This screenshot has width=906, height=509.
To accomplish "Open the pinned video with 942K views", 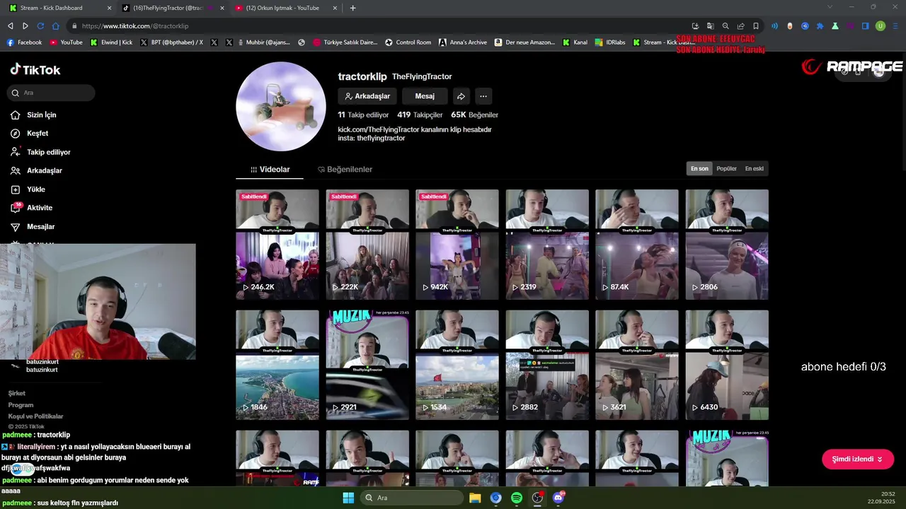I will point(457,245).
